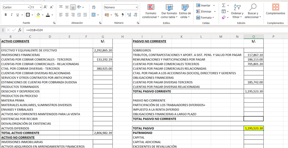Image resolution: width=288 pixels, height=148 pixels.
Task: Apply accounting number format
Action: (x=107, y=15)
